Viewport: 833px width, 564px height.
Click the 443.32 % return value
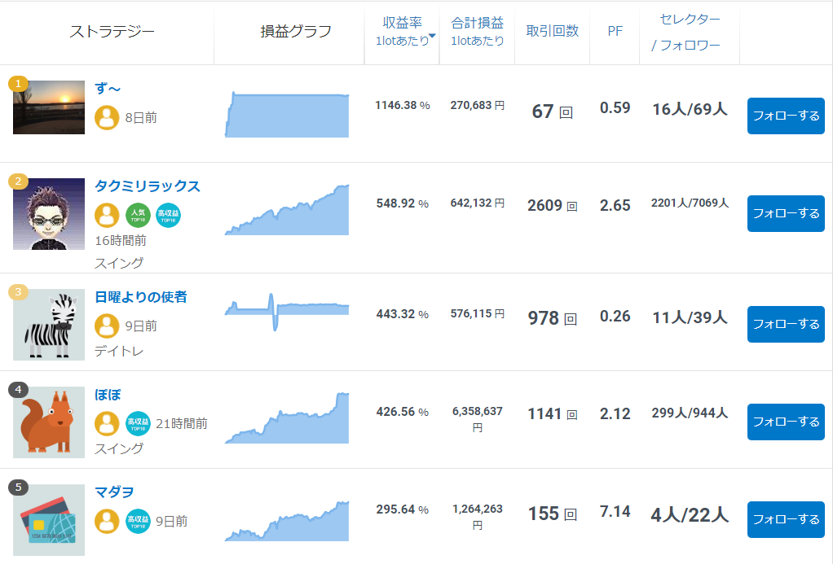click(402, 314)
